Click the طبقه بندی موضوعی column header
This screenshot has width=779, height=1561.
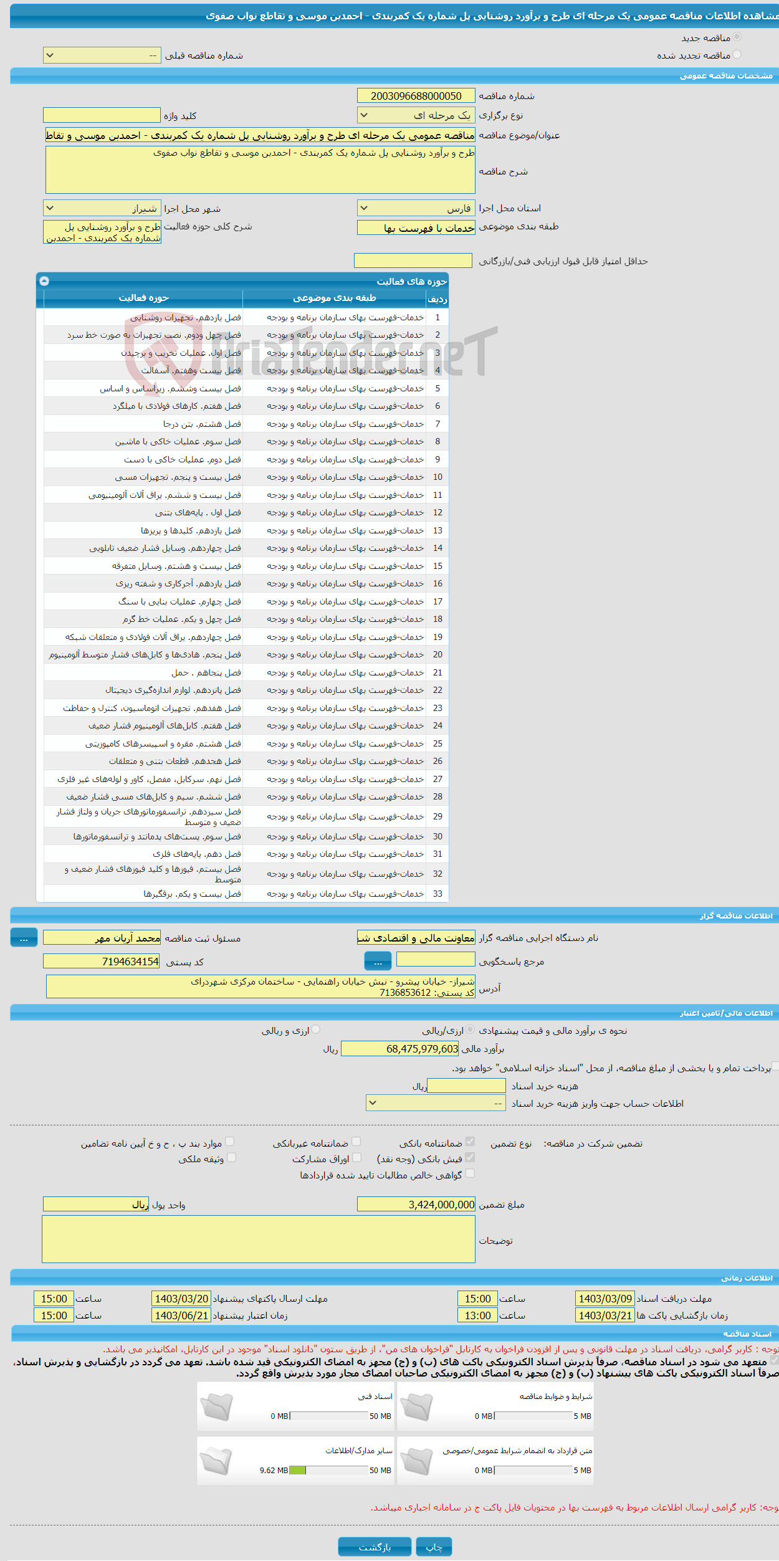(335, 298)
